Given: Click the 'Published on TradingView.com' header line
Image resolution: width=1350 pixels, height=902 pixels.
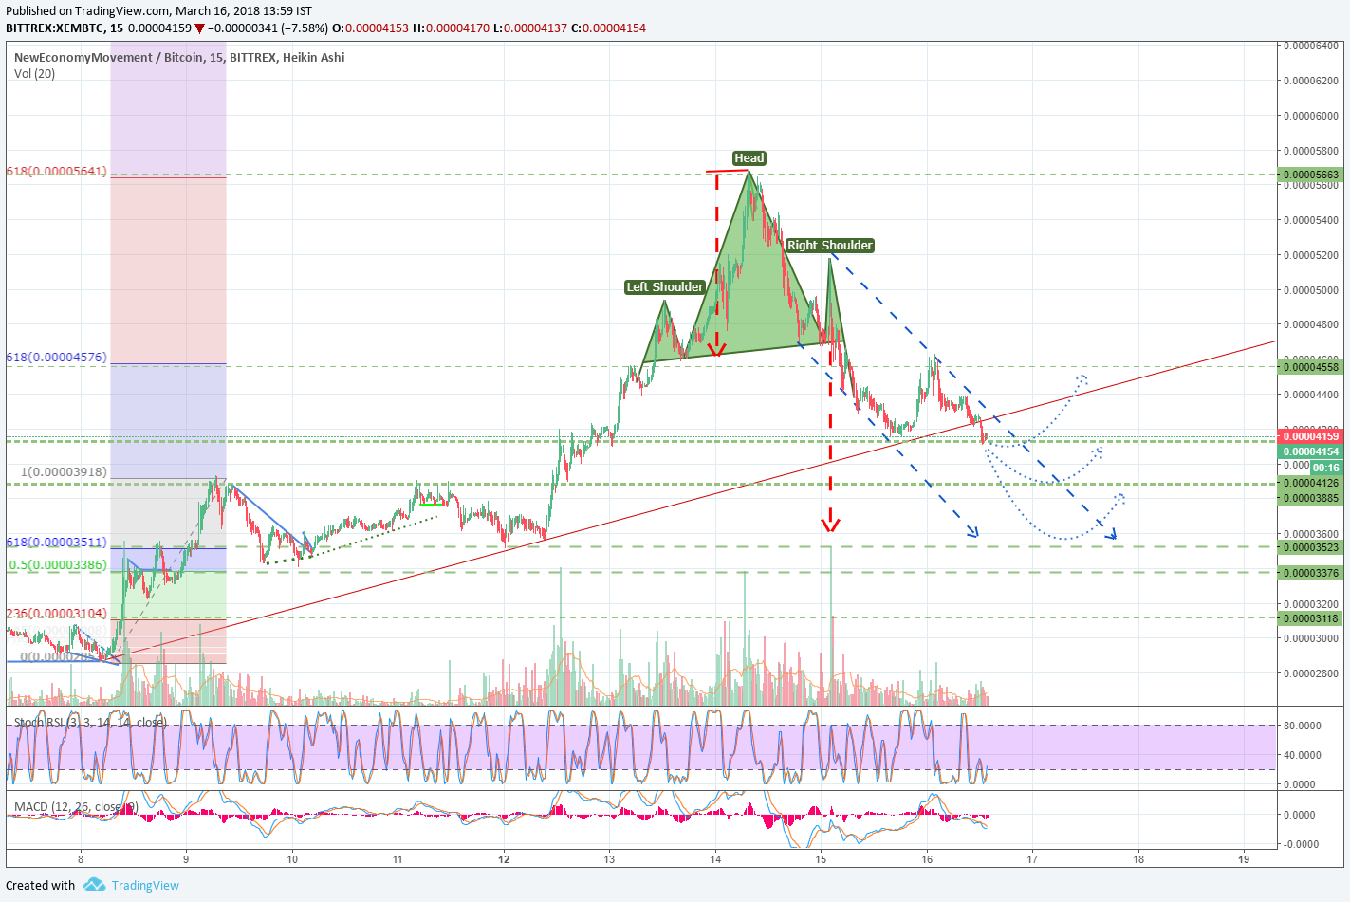Looking at the screenshot, I should [x=158, y=11].
